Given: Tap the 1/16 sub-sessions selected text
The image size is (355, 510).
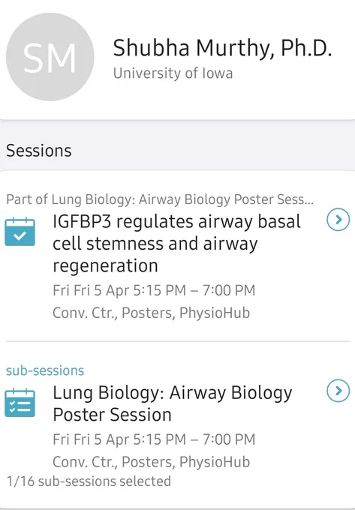Looking at the screenshot, I should pyautogui.click(x=89, y=481).
